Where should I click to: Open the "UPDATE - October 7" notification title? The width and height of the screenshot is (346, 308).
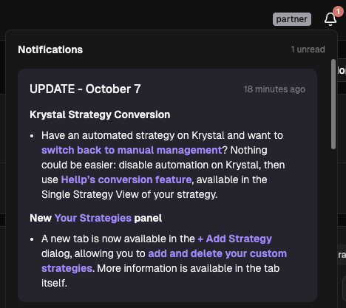coord(85,89)
